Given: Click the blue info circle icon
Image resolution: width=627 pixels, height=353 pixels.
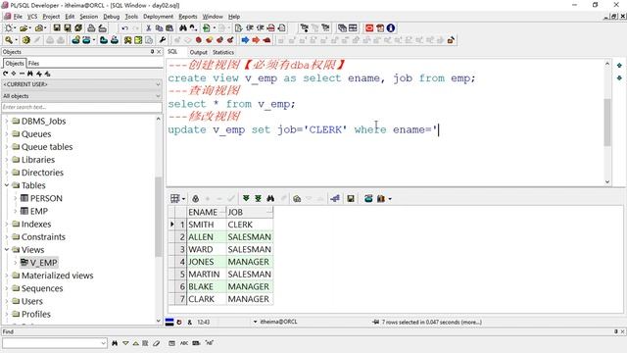Looking at the screenshot, I should 391,28.
